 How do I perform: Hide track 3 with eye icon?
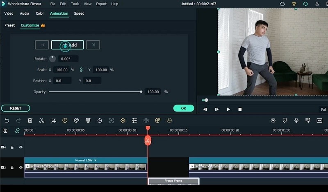(21, 167)
